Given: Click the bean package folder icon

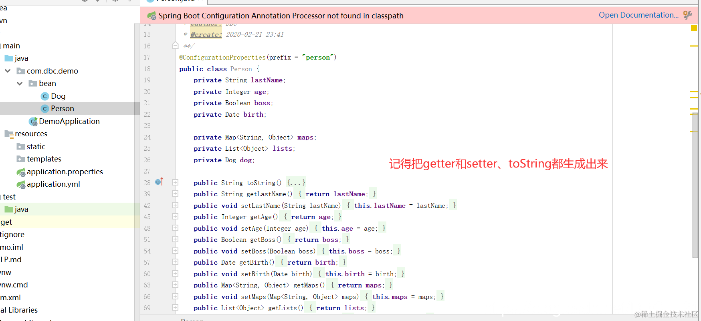Looking at the screenshot, I should (x=33, y=83).
